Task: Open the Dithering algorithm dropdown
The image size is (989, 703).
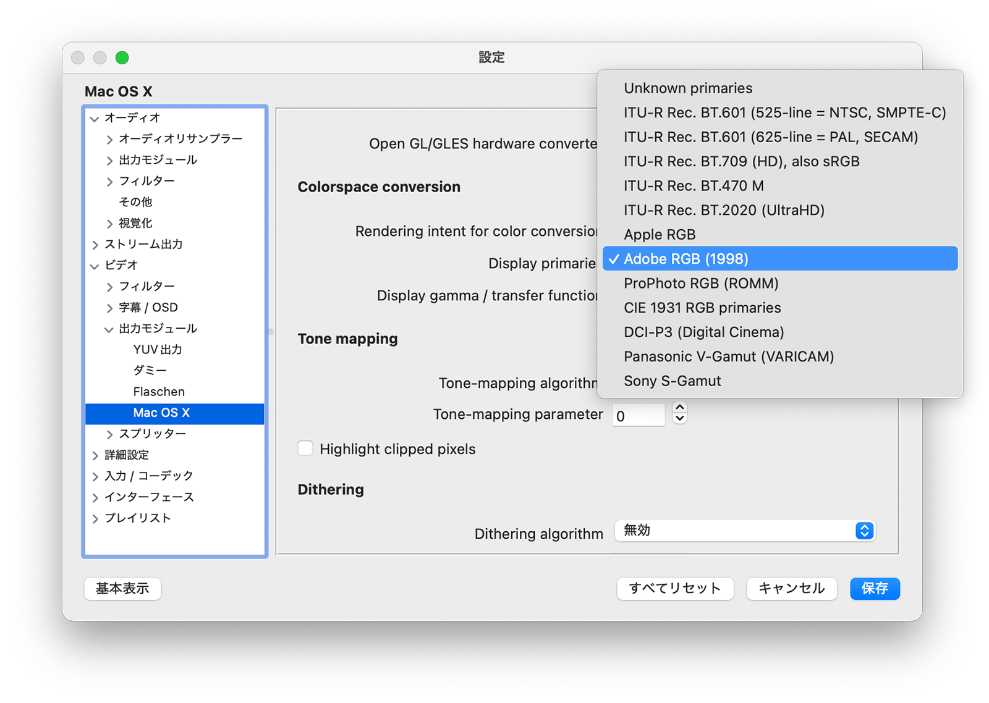Action: pos(744,531)
